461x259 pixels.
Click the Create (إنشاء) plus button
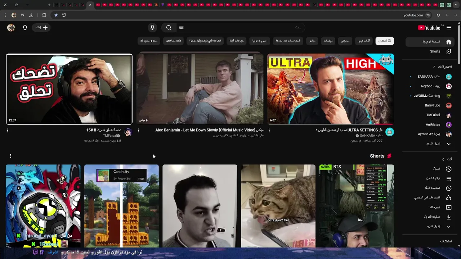point(41,28)
